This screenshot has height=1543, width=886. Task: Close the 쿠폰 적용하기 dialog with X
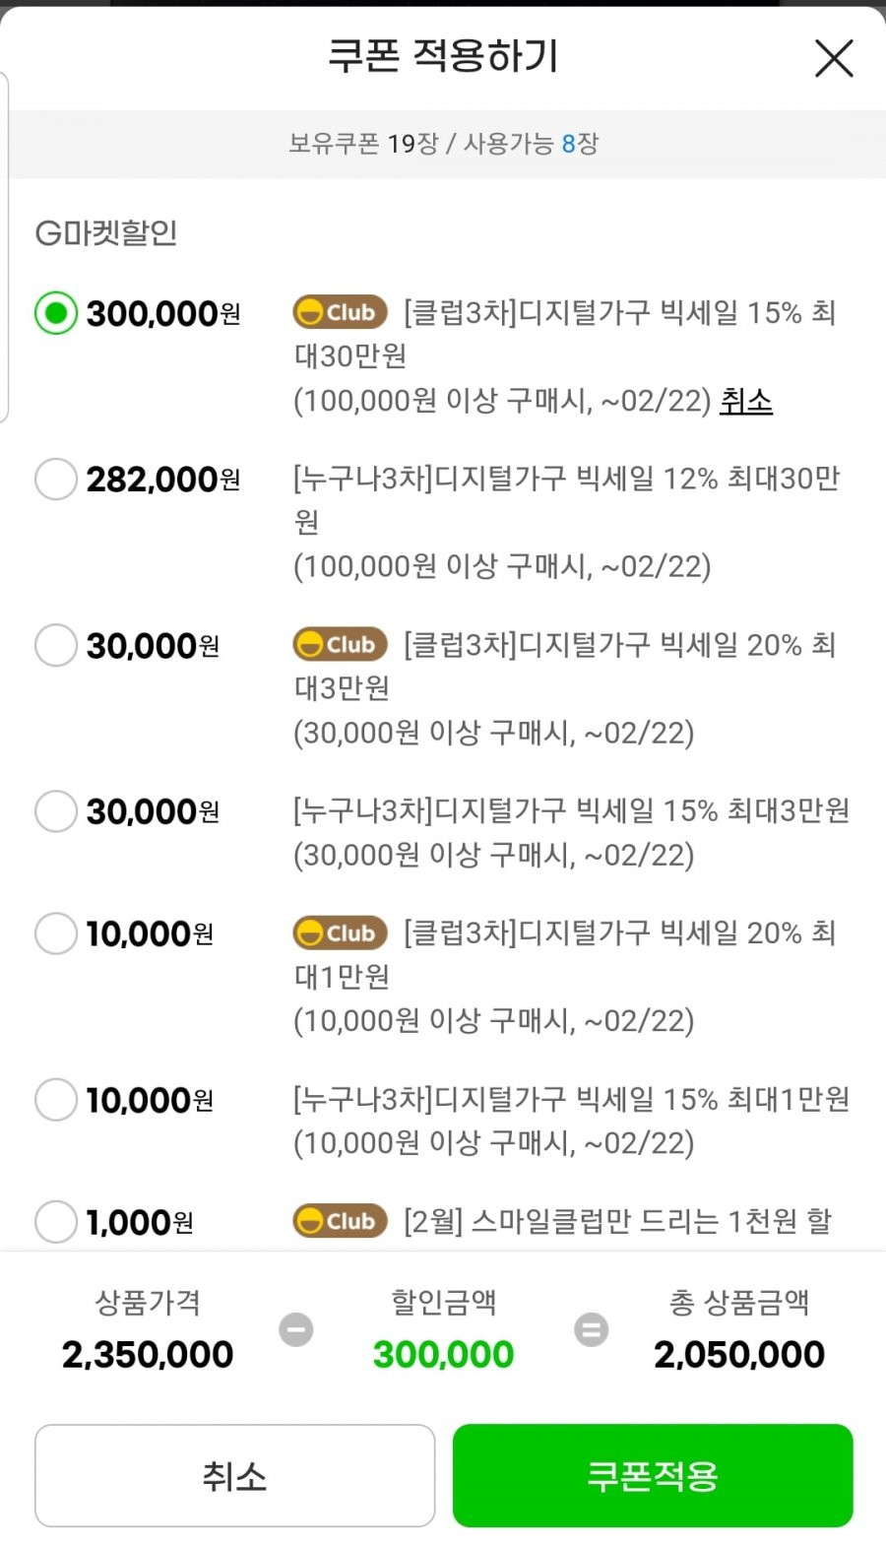tap(834, 59)
